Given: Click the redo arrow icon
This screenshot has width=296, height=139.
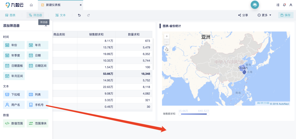Looking at the screenshot, I should tap(88, 15).
